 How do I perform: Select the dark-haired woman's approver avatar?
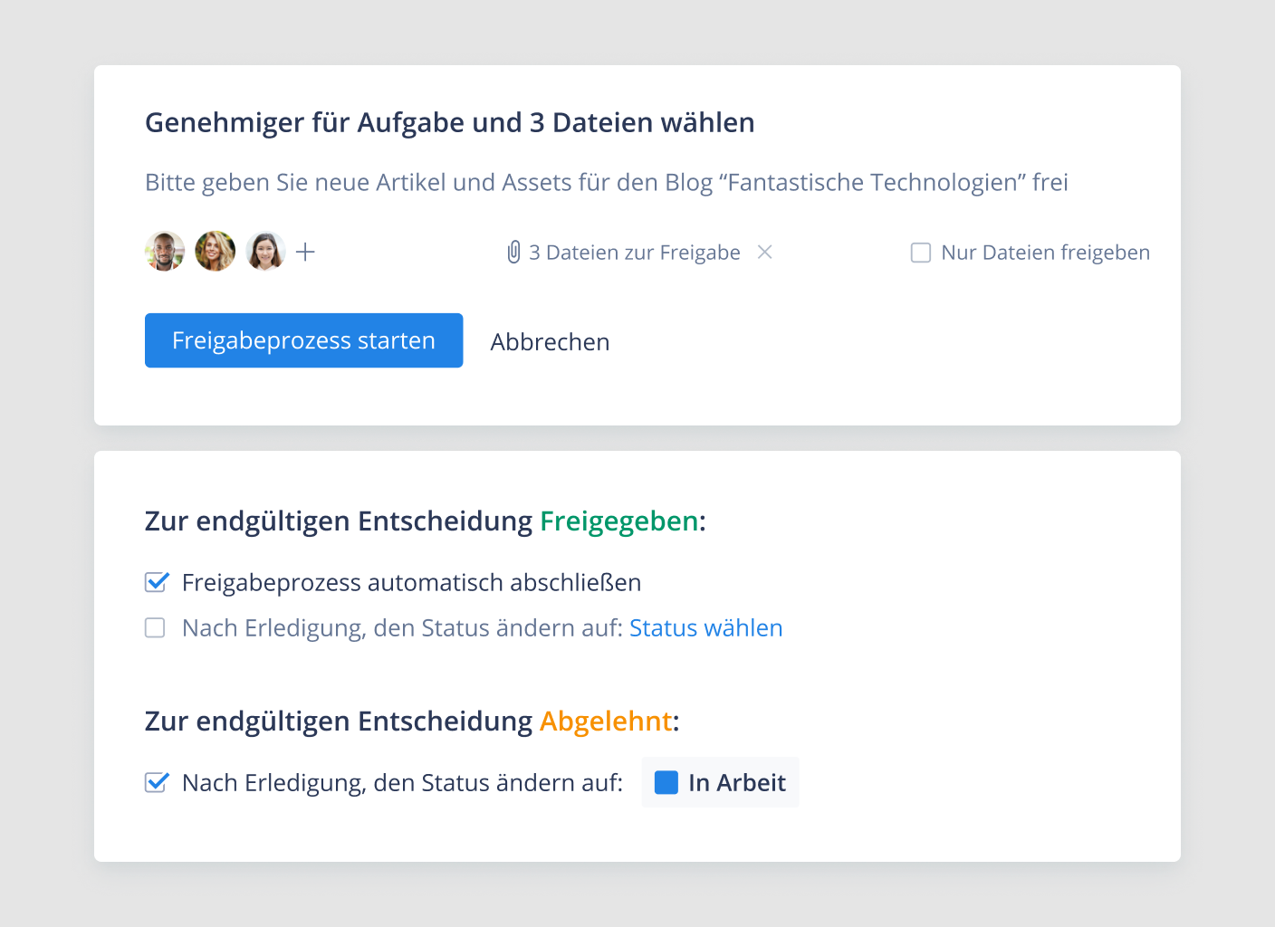click(265, 252)
